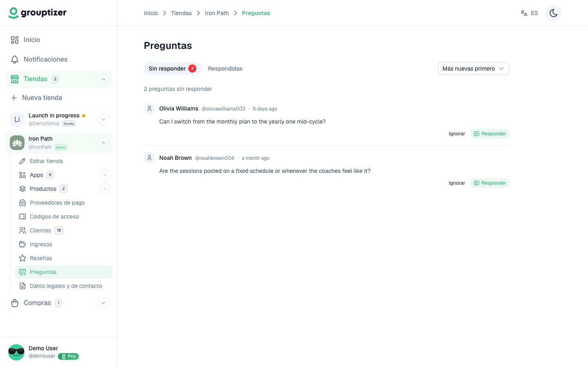Viewport: 588px width, 367px height.
Task: Go to Códigos de acceso ticket icon
Action: point(22,217)
